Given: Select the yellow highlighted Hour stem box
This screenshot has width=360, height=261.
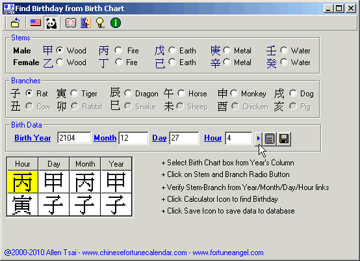Looking at the screenshot, I should 23,182.
